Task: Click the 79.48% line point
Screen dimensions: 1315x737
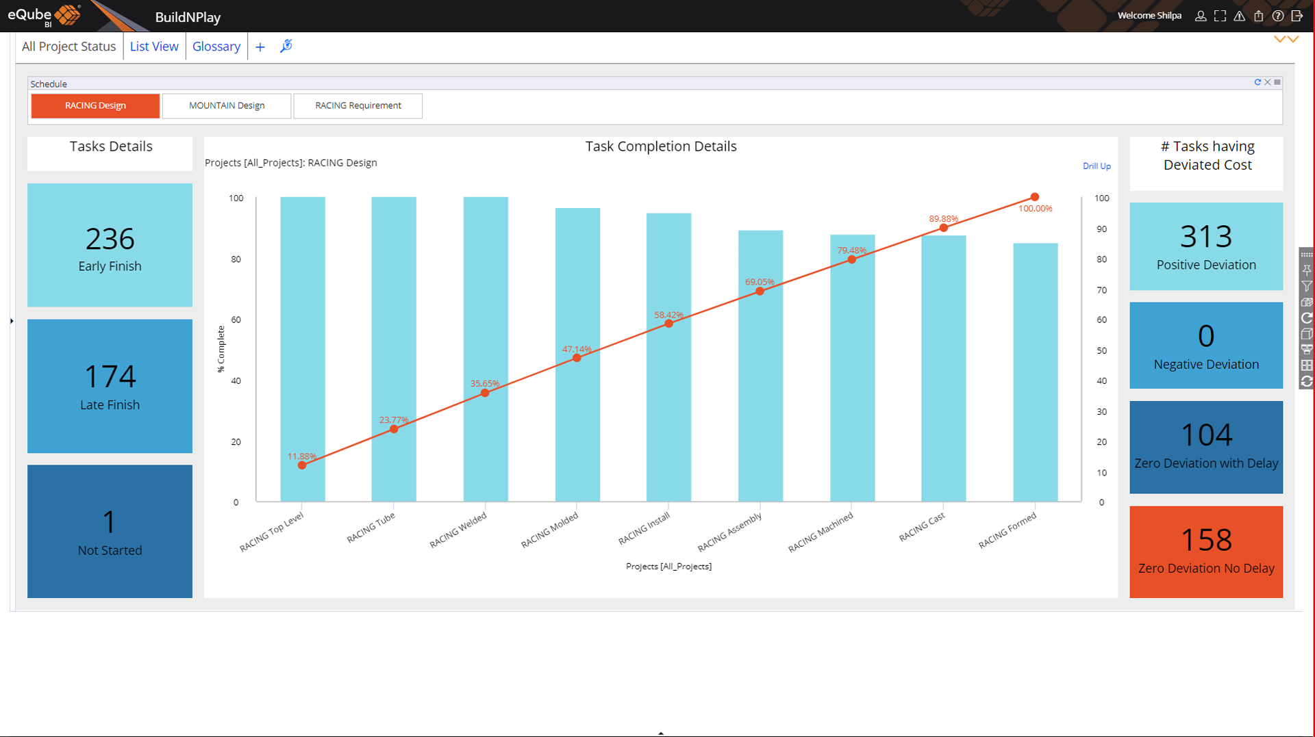Action: tap(851, 259)
